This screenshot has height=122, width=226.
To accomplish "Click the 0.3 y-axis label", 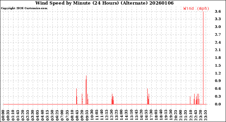I will (x=218, y=96).
